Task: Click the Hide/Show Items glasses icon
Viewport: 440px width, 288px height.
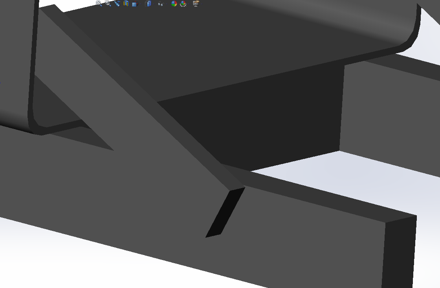Action: [161, 4]
